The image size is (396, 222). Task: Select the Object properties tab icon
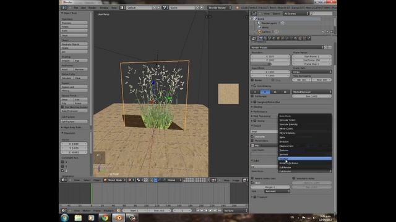coord(278,38)
